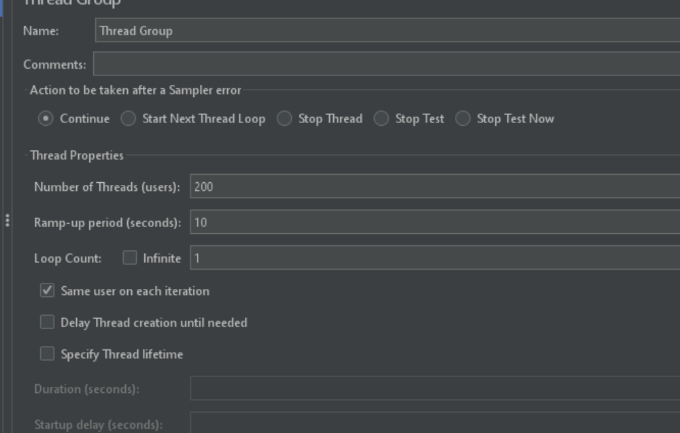Choose the Stop Thread radio option
The width and height of the screenshot is (680, 433).
point(284,118)
